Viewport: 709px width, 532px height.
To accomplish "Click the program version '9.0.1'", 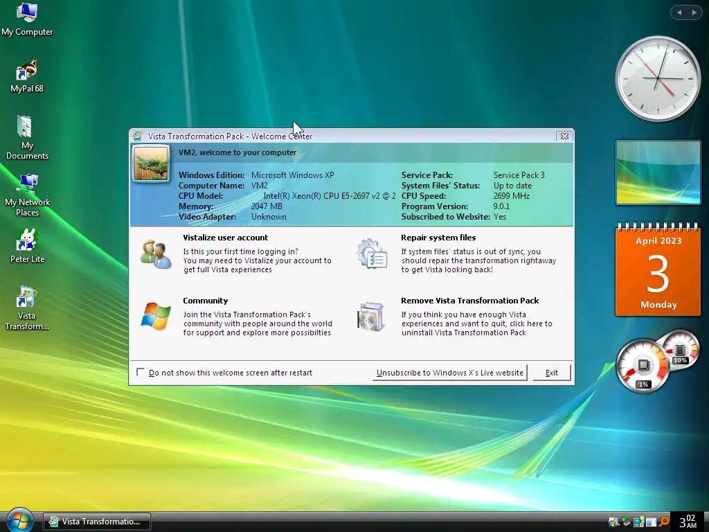I will click(x=501, y=206).
